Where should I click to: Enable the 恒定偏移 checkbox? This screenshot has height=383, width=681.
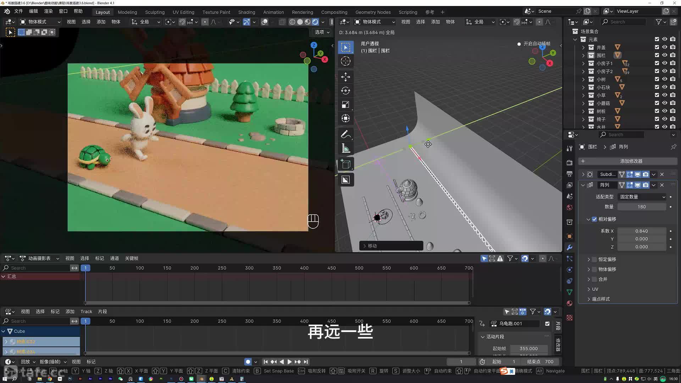(x=594, y=259)
